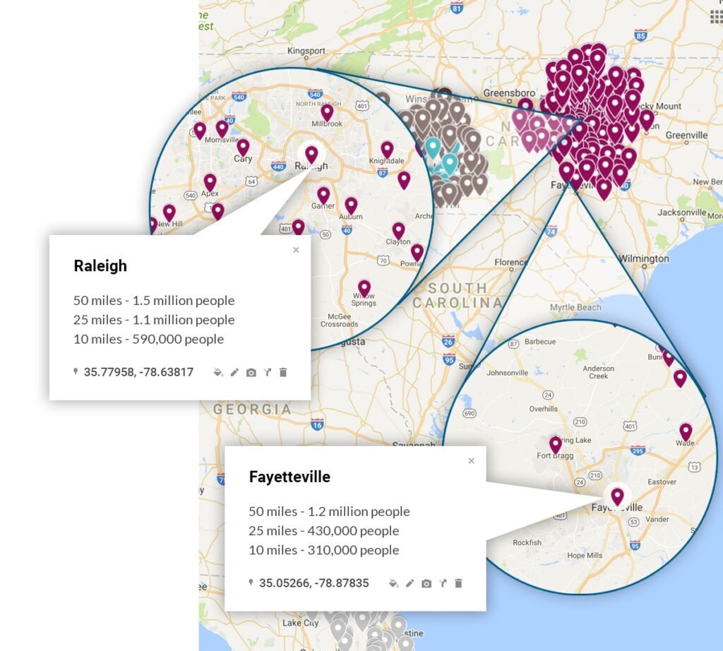Click the Fayetteville popup title

(x=289, y=477)
